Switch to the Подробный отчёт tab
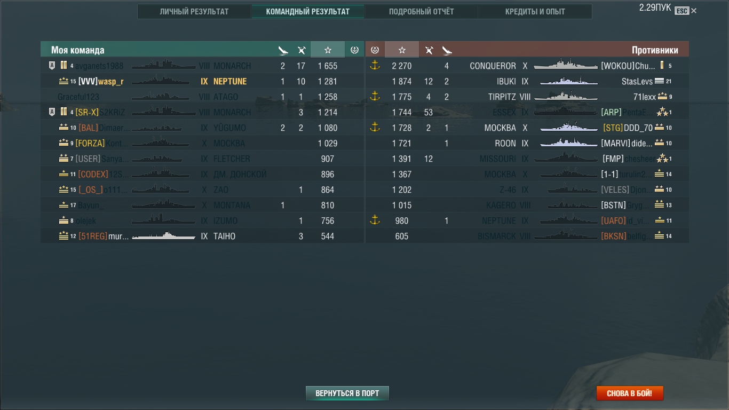The width and height of the screenshot is (729, 410). (422, 11)
